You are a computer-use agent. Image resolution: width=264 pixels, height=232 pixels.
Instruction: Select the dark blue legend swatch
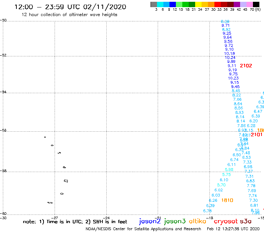pyautogui.click(x=173, y=5)
